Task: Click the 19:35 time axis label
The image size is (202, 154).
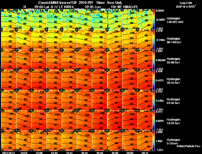Action: (x=54, y=153)
